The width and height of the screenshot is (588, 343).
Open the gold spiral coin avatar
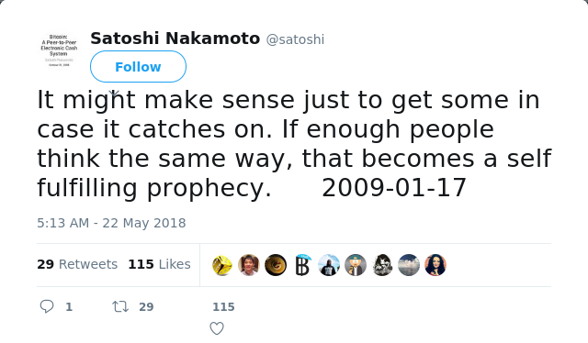coord(276,265)
